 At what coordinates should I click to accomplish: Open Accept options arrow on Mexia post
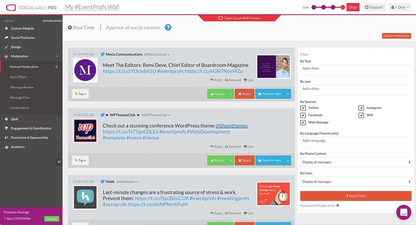click(x=231, y=94)
